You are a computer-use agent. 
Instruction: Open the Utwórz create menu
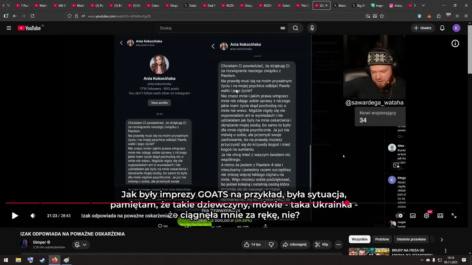click(x=422, y=28)
